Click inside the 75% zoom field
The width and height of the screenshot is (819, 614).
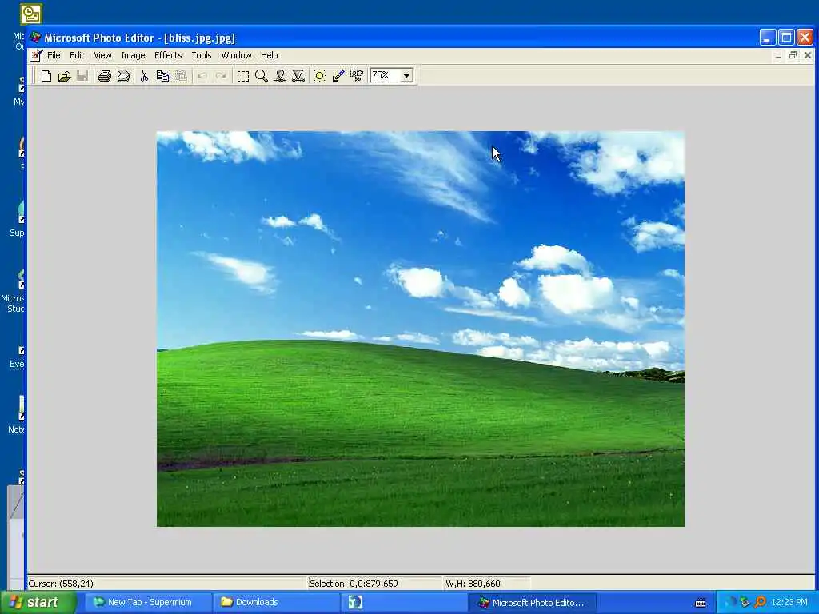coord(385,76)
